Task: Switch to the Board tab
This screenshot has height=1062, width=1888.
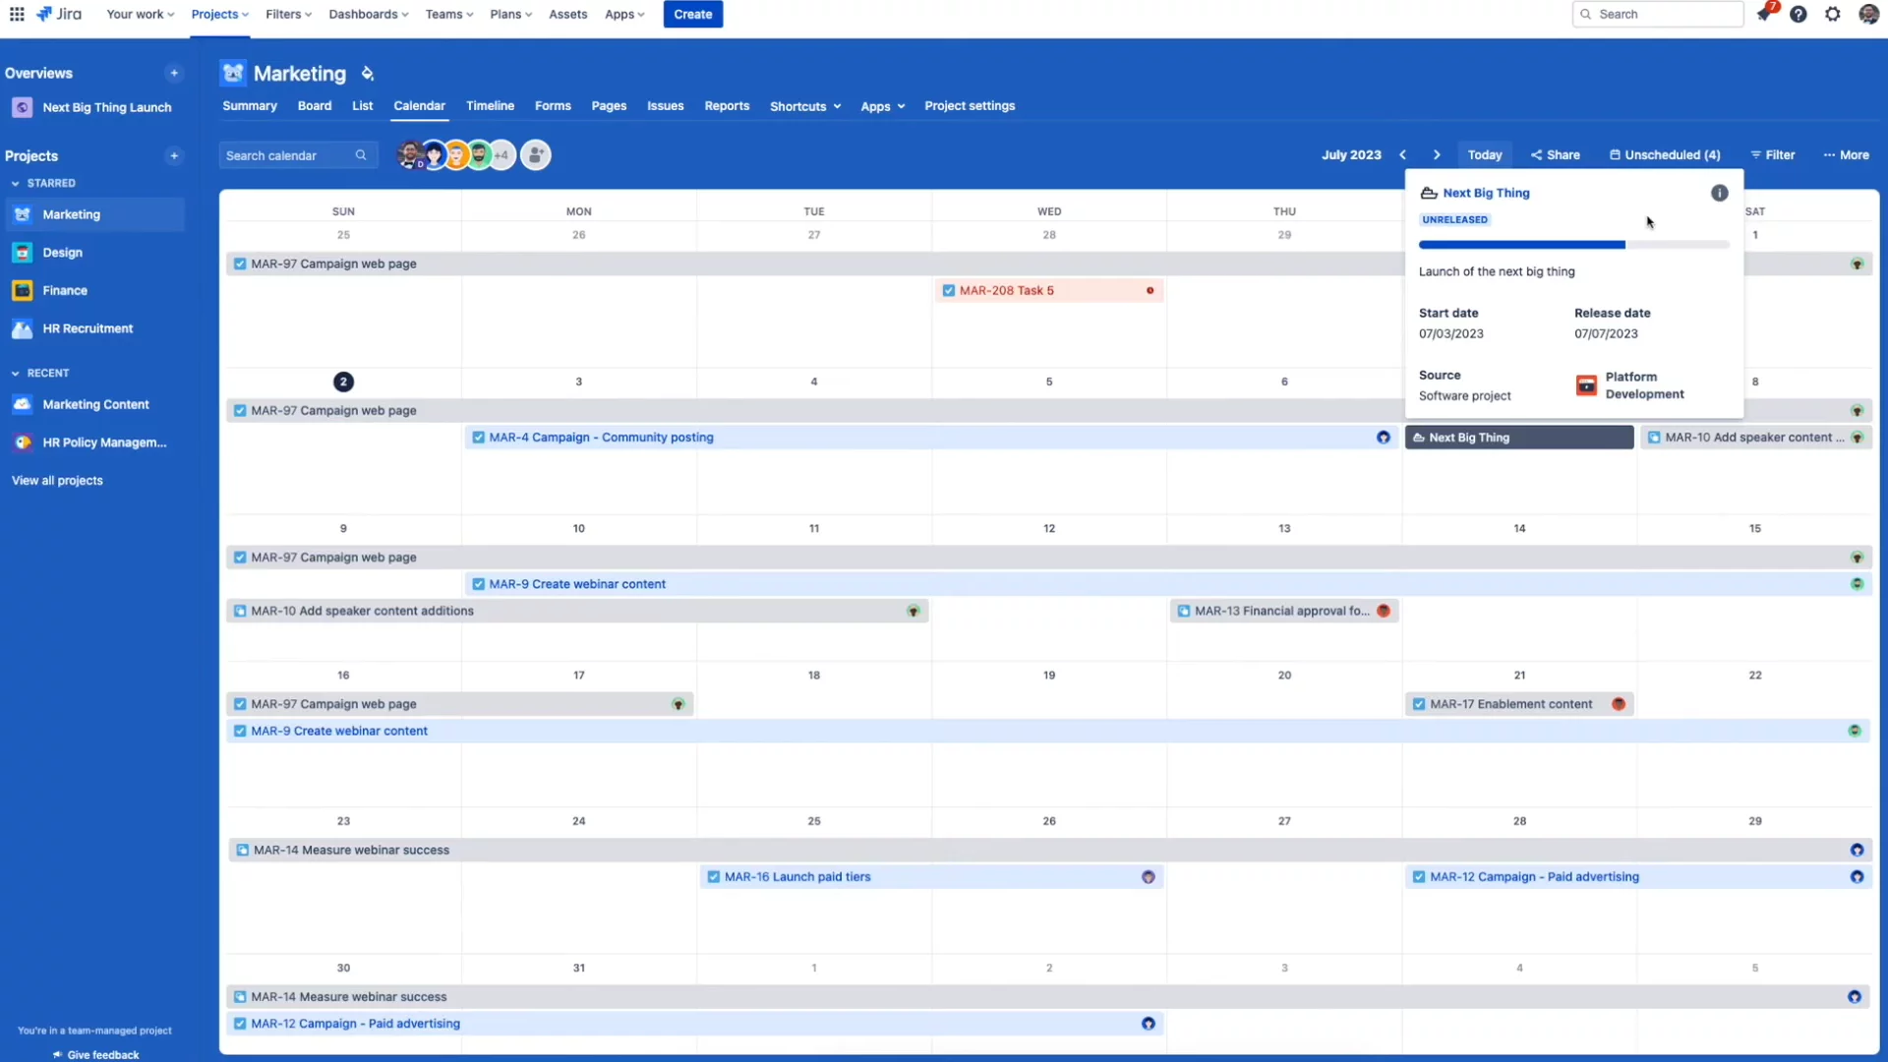Action: click(315, 106)
